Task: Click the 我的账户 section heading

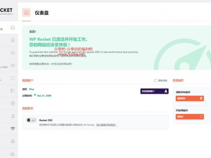Action: [28, 80]
